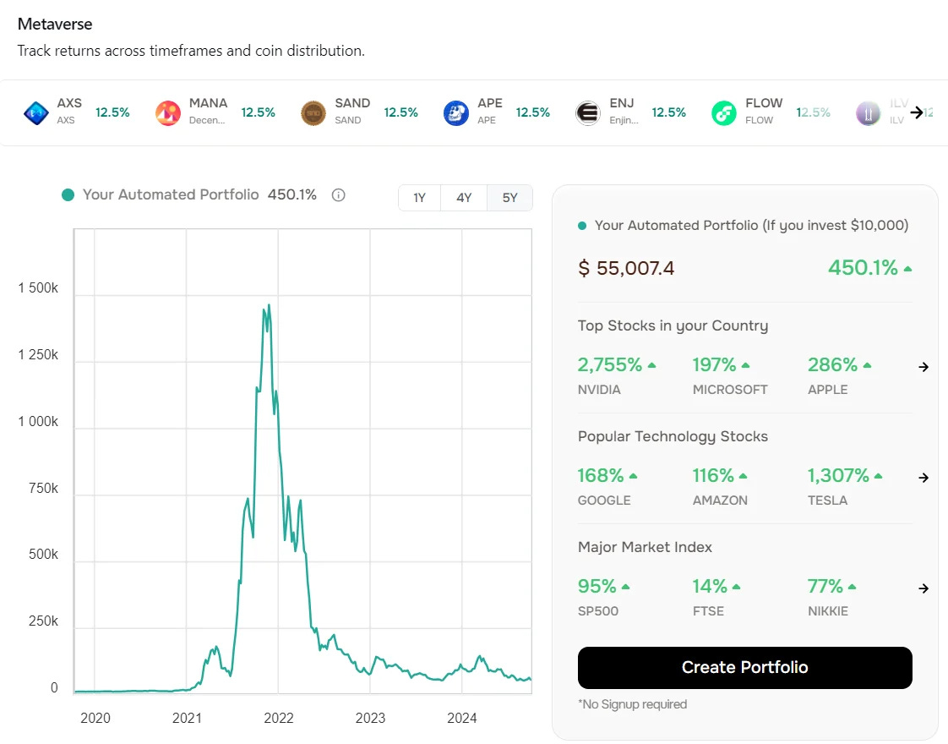Click the ILV coin logo icon
The image size is (948, 744).
click(x=869, y=113)
